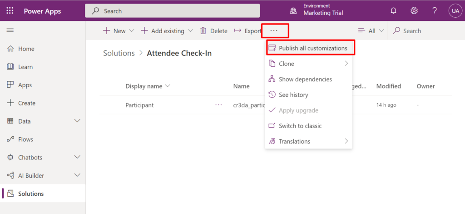Collapse the left navigation hamburger menu
465x214 pixels.
coord(10,30)
